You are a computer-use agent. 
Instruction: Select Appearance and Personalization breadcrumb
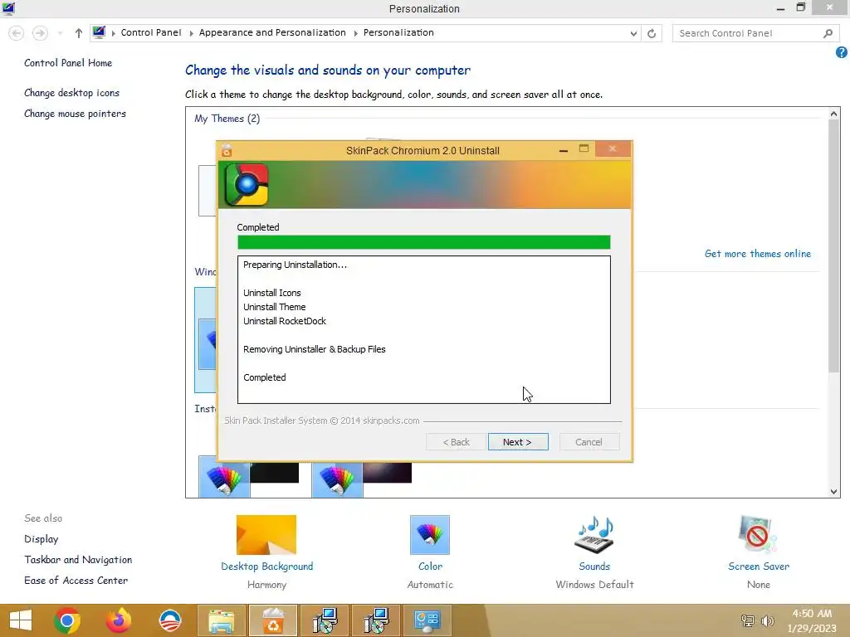click(x=272, y=32)
